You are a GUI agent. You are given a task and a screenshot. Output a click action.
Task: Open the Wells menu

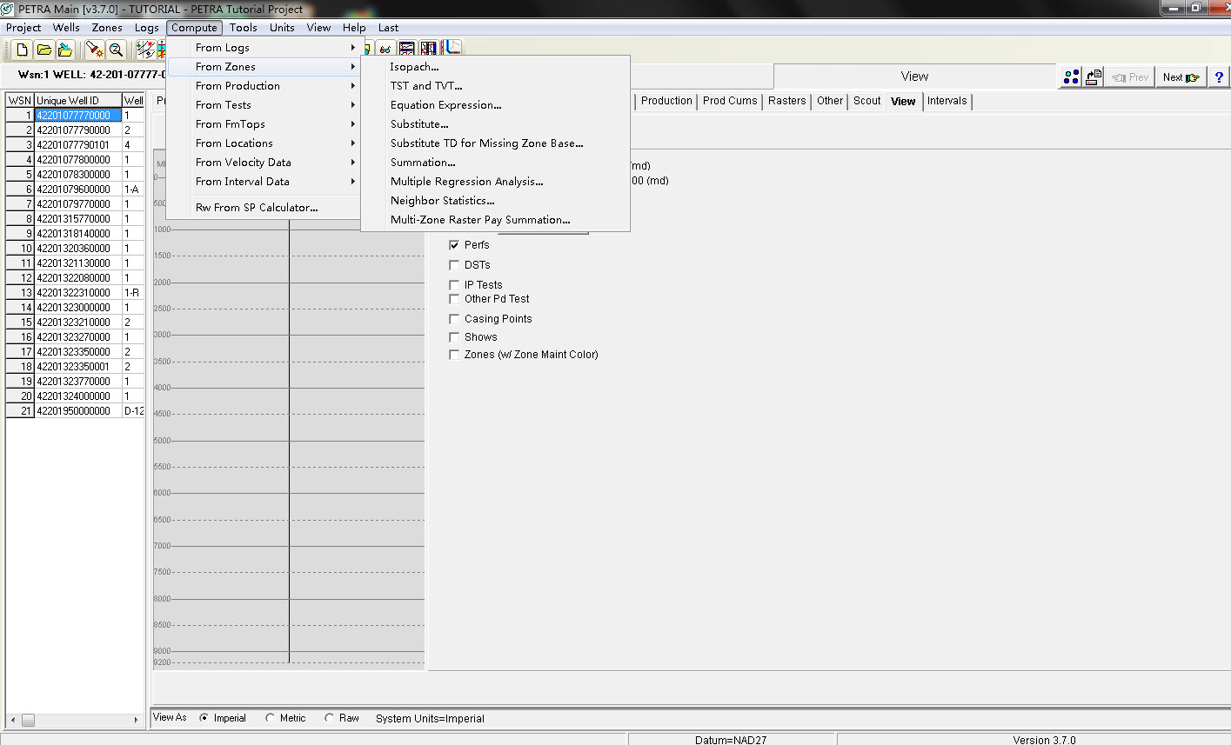pos(66,28)
